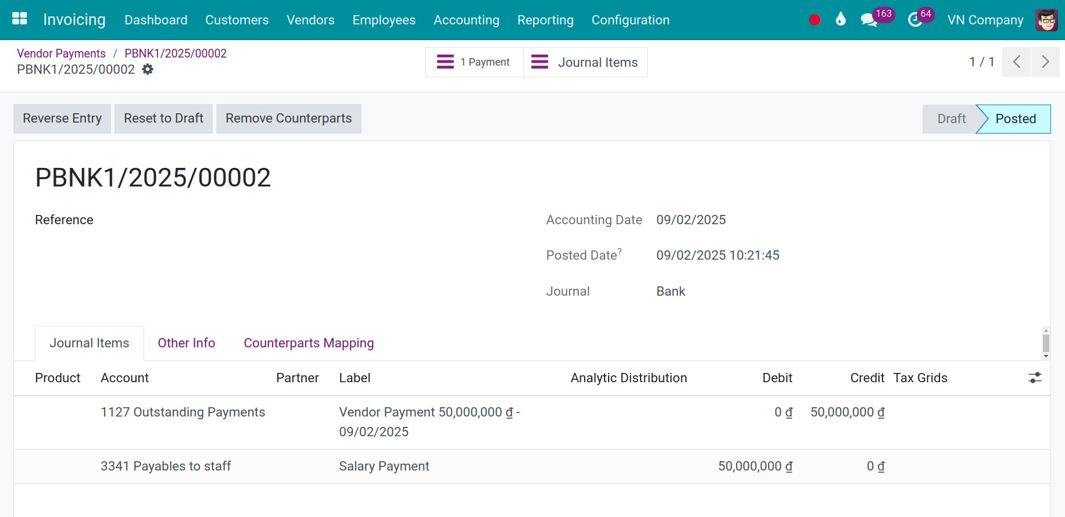Image resolution: width=1065 pixels, height=517 pixels.
Task: Click the Posted Date help question mark
Action: click(x=620, y=251)
